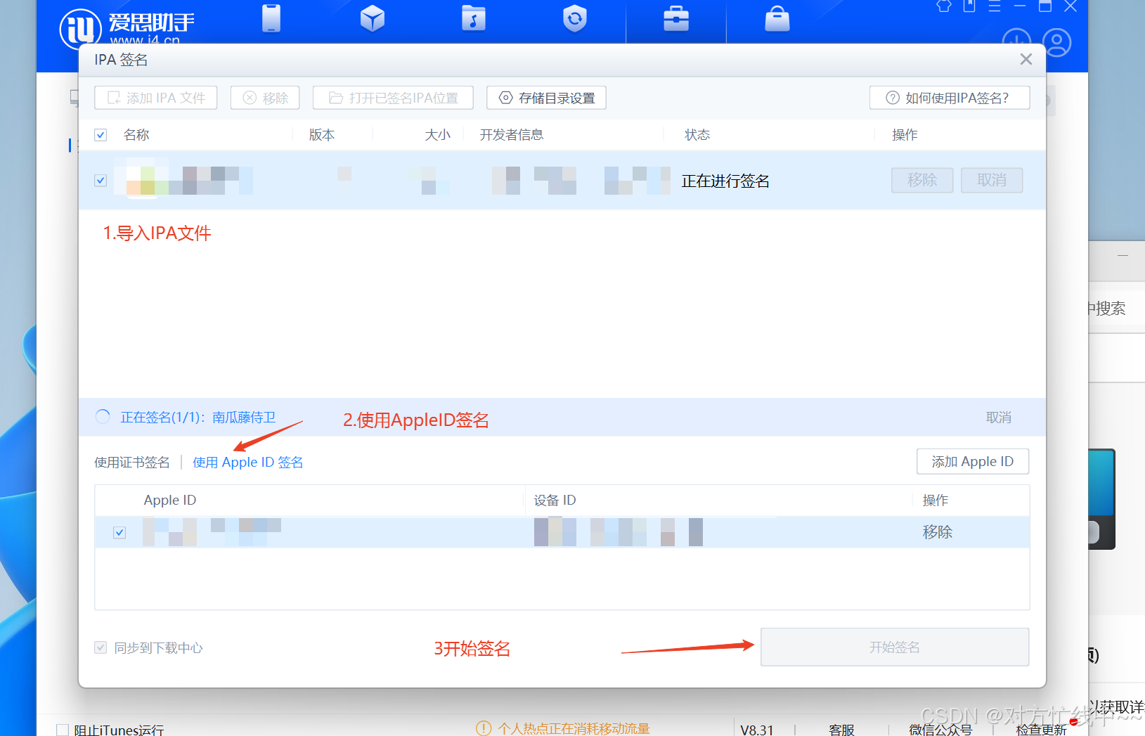1145x736 pixels.
Task: Open the flash refresh shield icon
Action: pyautogui.click(x=575, y=18)
